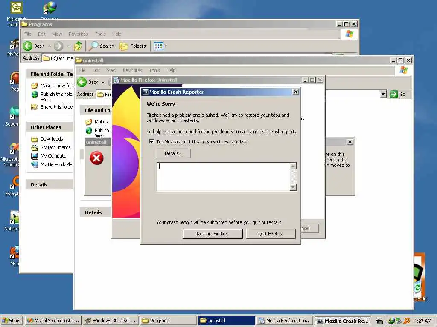Click Publish this folder to Web link
Screen dimensions: 437x327
[57, 97]
